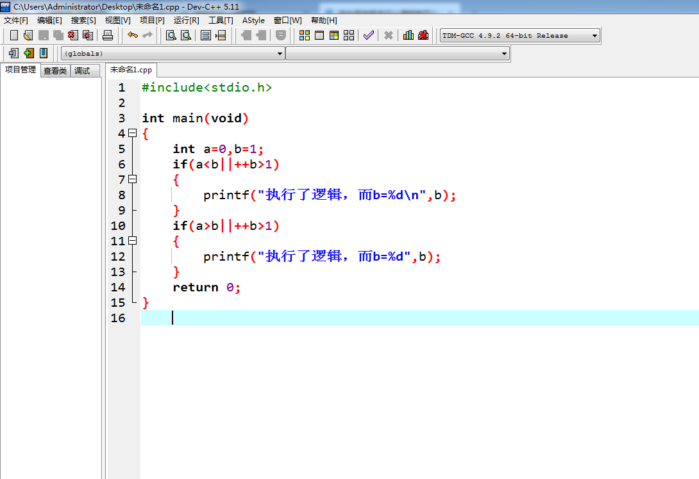Click line number 2 in the gutter
The width and height of the screenshot is (699, 479).
pos(122,103)
